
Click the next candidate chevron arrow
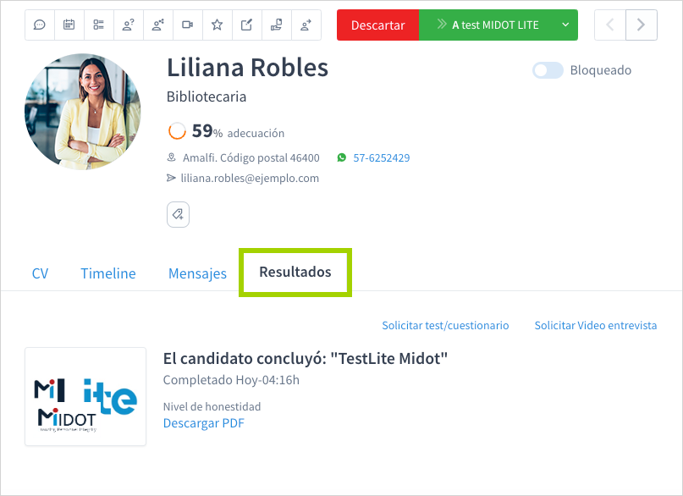[642, 25]
